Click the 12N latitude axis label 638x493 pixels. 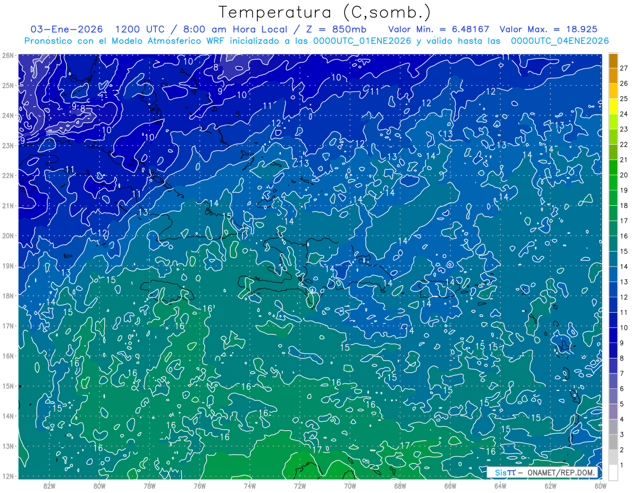pos(7,475)
